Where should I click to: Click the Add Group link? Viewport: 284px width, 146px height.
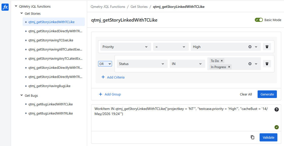coord(113,94)
